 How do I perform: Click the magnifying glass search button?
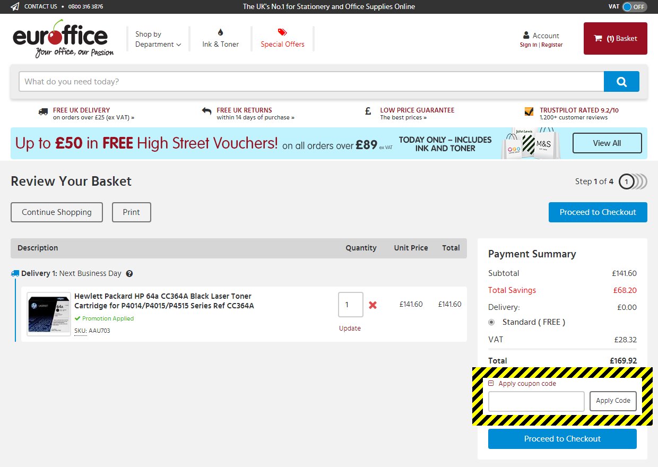coord(621,82)
